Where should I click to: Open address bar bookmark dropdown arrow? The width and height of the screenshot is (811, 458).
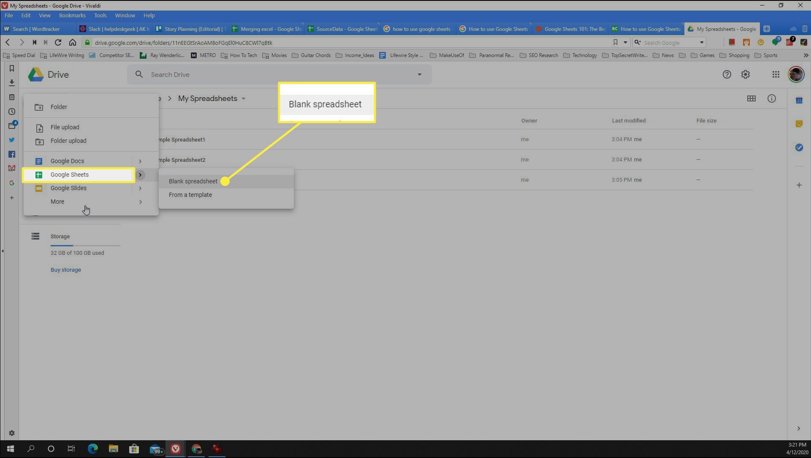click(x=625, y=42)
